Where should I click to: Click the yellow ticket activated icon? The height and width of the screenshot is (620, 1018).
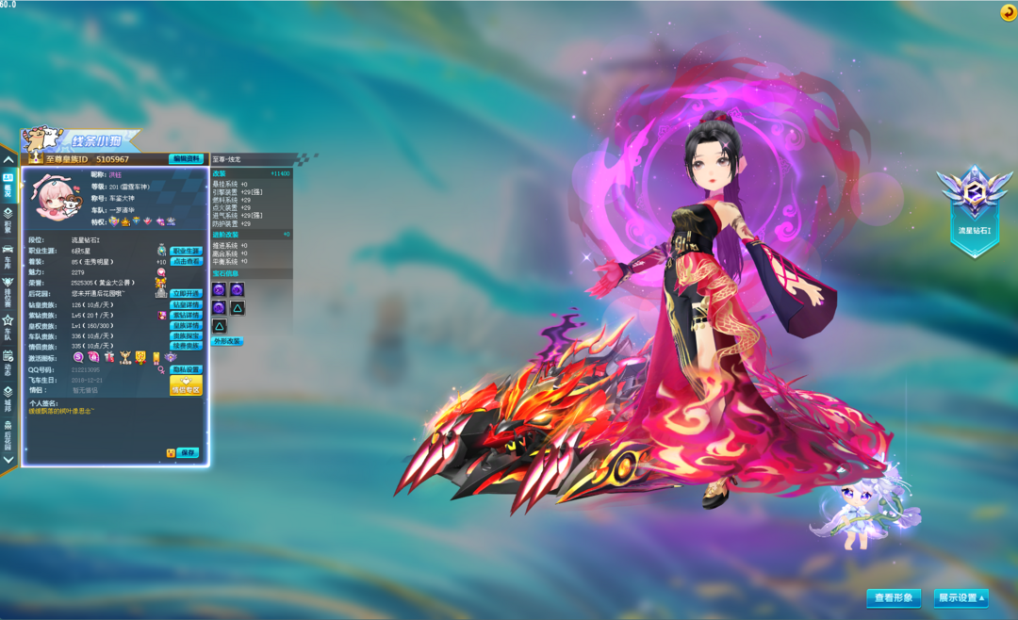(x=156, y=358)
